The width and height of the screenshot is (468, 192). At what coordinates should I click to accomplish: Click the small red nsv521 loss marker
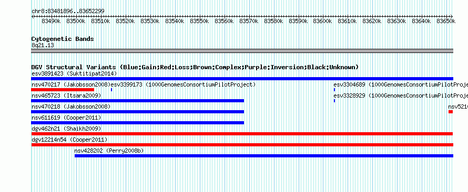[x=451, y=112]
